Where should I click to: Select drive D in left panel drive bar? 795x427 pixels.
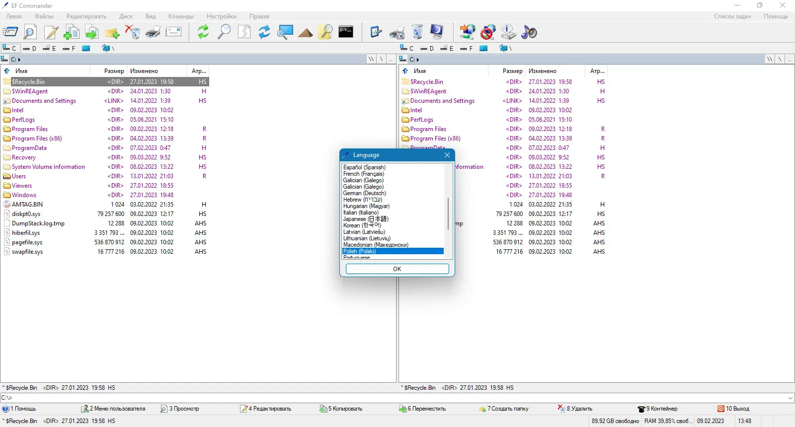(30, 48)
